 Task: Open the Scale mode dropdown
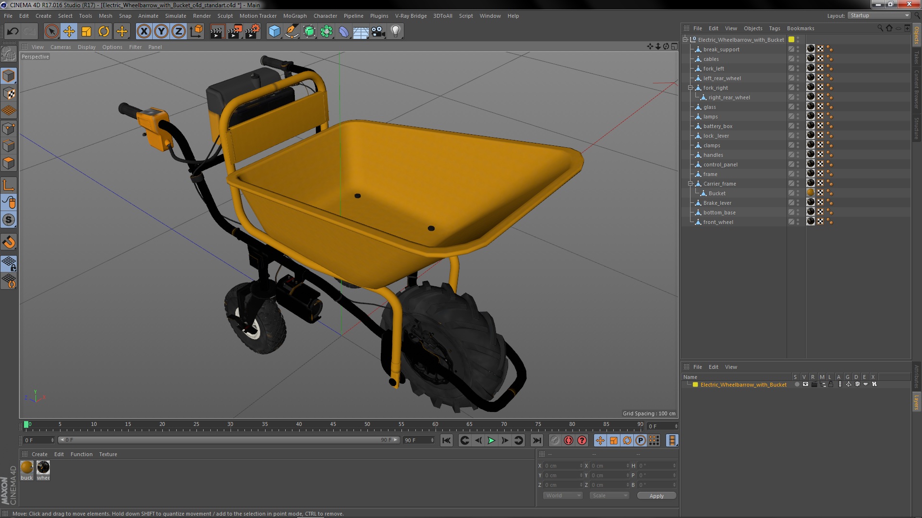609,496
